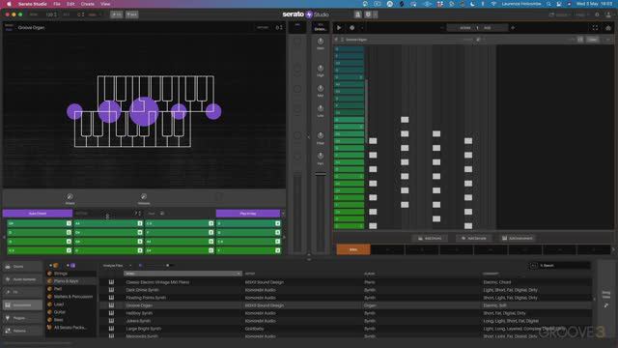Click keyboard icon of Floating Points Synth

(112, 298)
